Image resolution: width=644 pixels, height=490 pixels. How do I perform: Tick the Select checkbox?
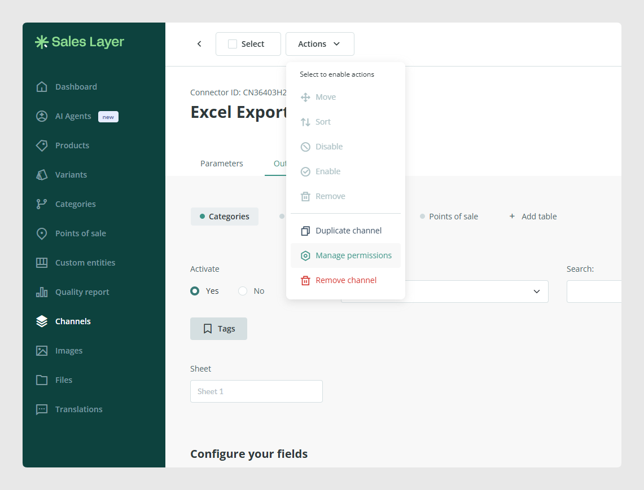click(x=233, y=44)
